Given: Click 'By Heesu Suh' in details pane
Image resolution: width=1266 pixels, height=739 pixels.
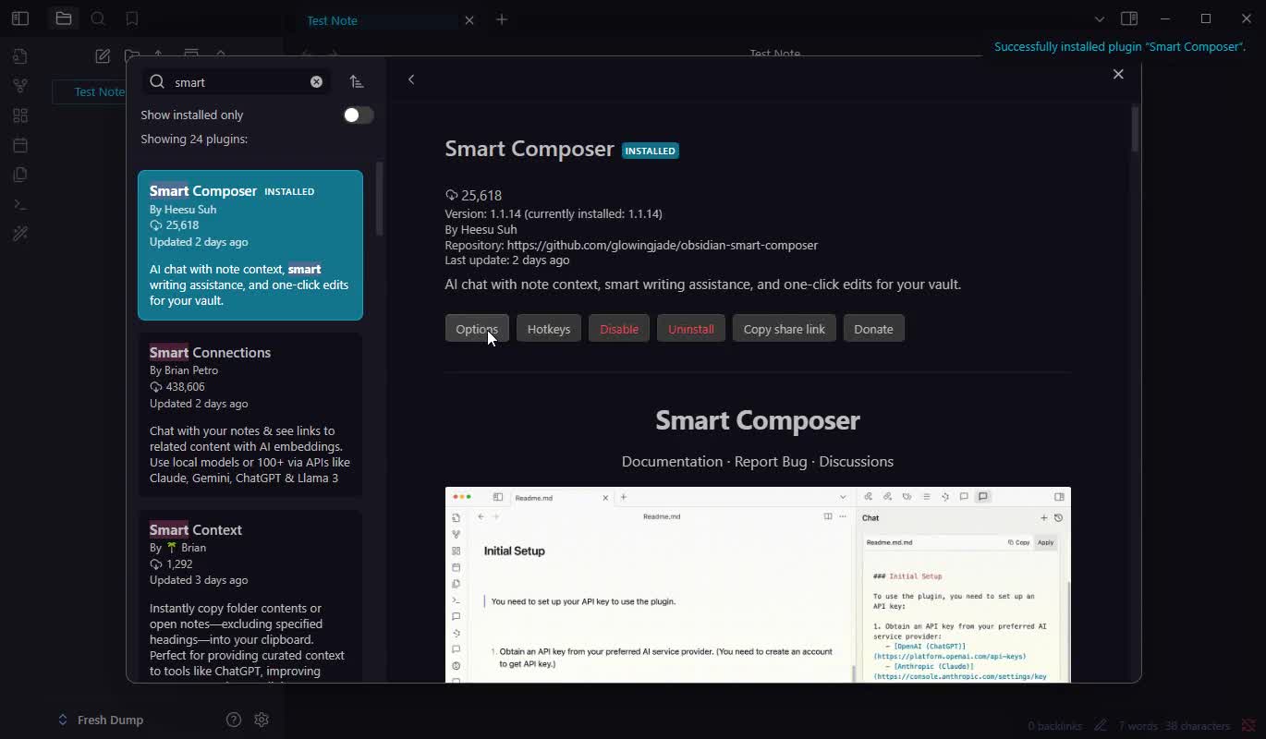Looking at the screenshot, I should pyautogui.click(x=481, y=229).
